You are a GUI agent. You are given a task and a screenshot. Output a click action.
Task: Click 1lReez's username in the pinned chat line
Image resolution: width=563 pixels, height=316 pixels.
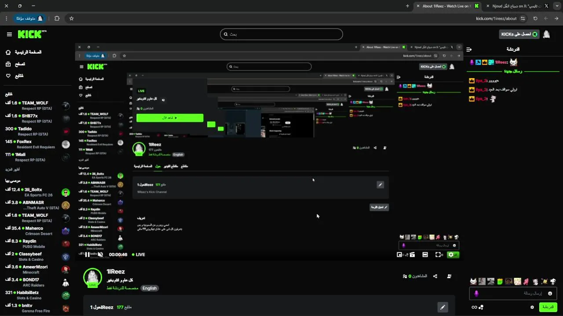click(501, 62)
